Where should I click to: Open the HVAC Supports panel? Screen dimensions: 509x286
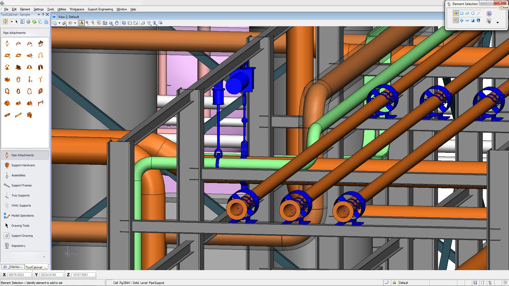tap(21, 205)
